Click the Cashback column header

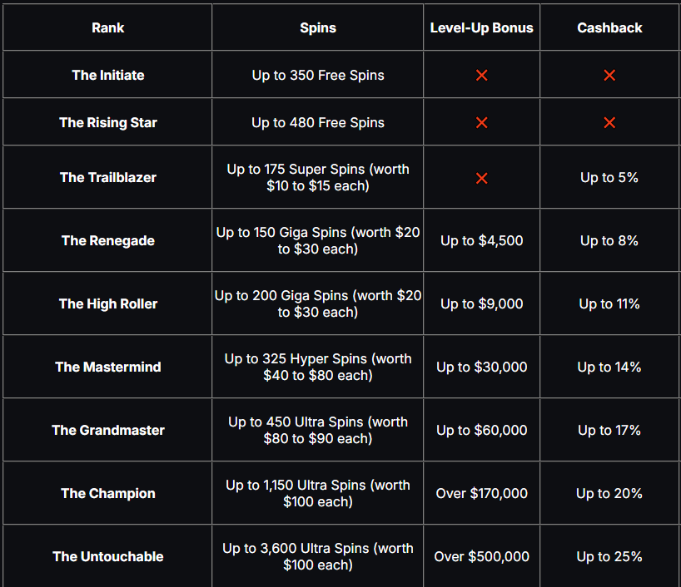tap(609, 27)
